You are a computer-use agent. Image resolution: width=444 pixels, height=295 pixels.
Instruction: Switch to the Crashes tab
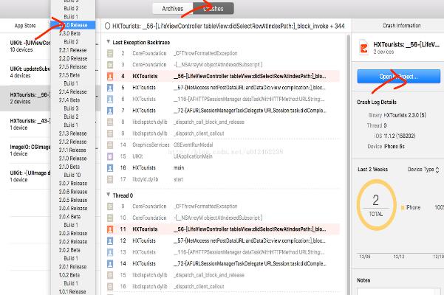(214, 9)
